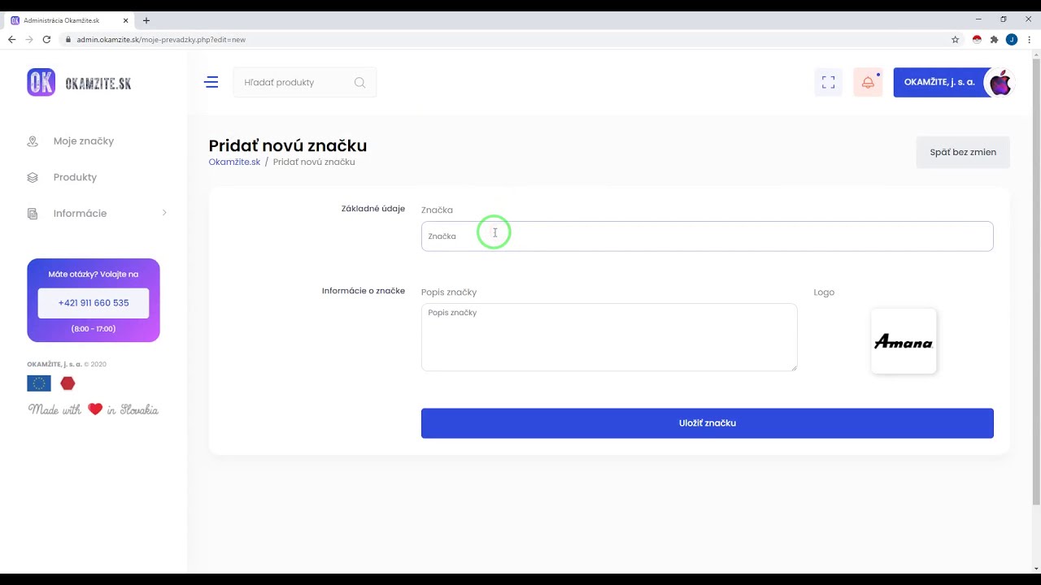Click breadcrumb text Pridať novú značku
Screen dimensions: 1041x585
314,162
